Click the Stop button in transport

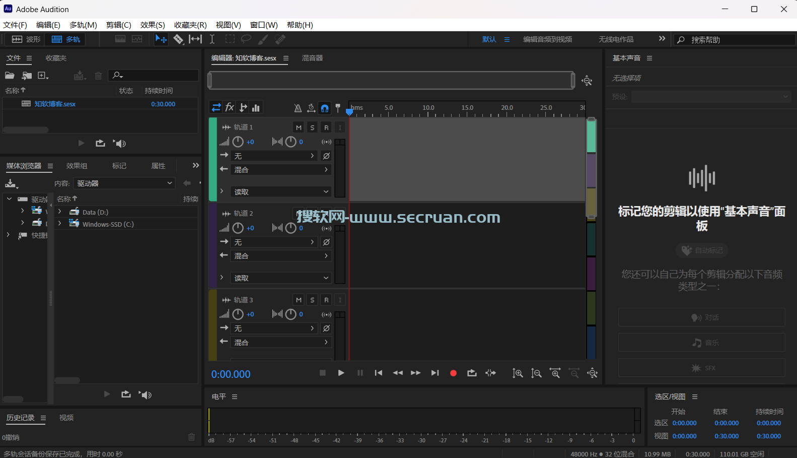[x=323, y=373]
